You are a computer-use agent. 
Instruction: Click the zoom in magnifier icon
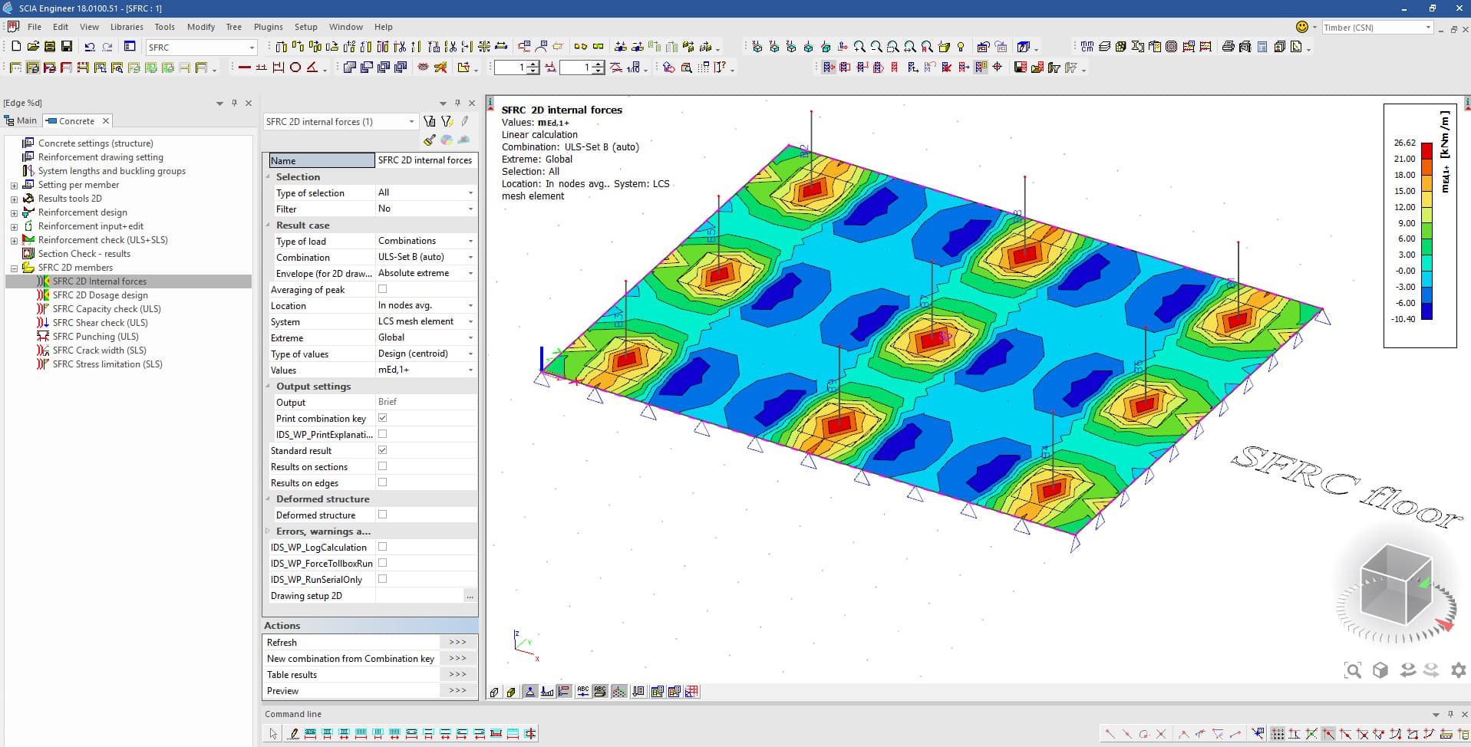coord(859,47)
